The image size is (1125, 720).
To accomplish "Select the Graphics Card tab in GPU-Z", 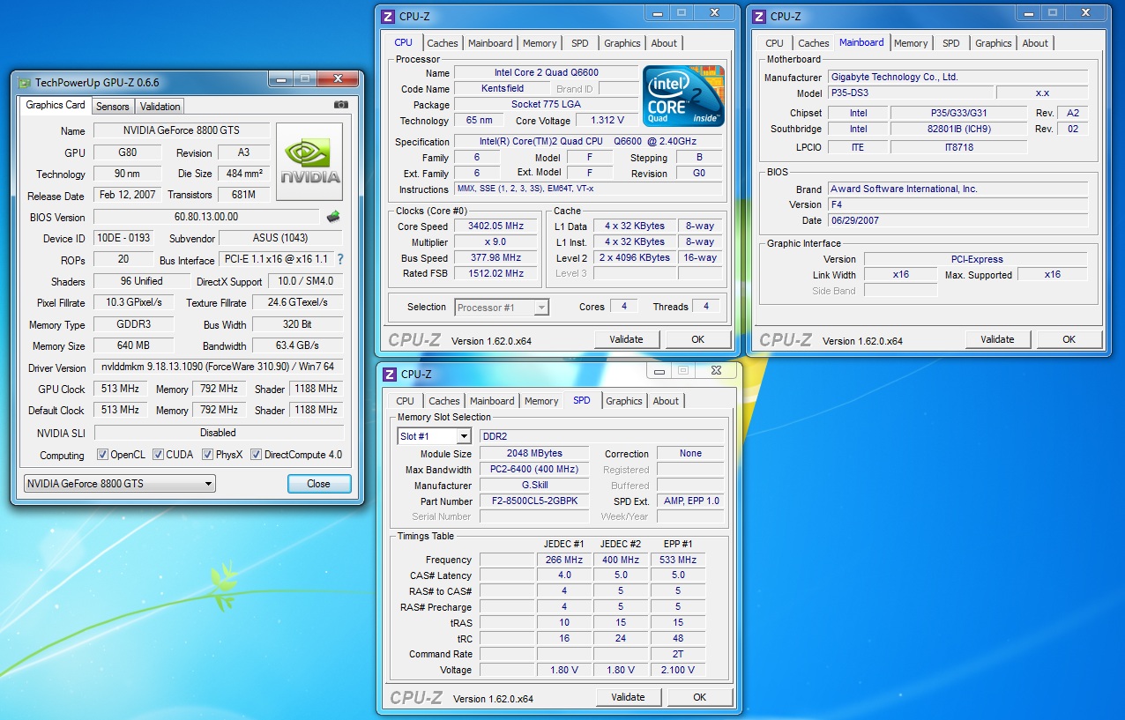I will [x=56, y=105].
